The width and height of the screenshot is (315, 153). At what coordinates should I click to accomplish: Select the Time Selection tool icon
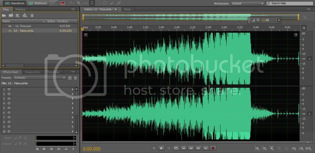tap(92, 3)
